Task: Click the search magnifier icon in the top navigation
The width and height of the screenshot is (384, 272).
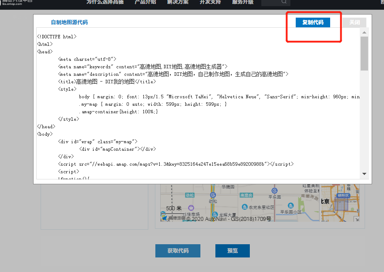Action: point(284,2)
